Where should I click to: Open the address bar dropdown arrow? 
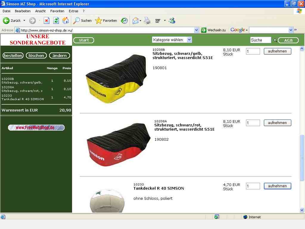pos(196,30)
